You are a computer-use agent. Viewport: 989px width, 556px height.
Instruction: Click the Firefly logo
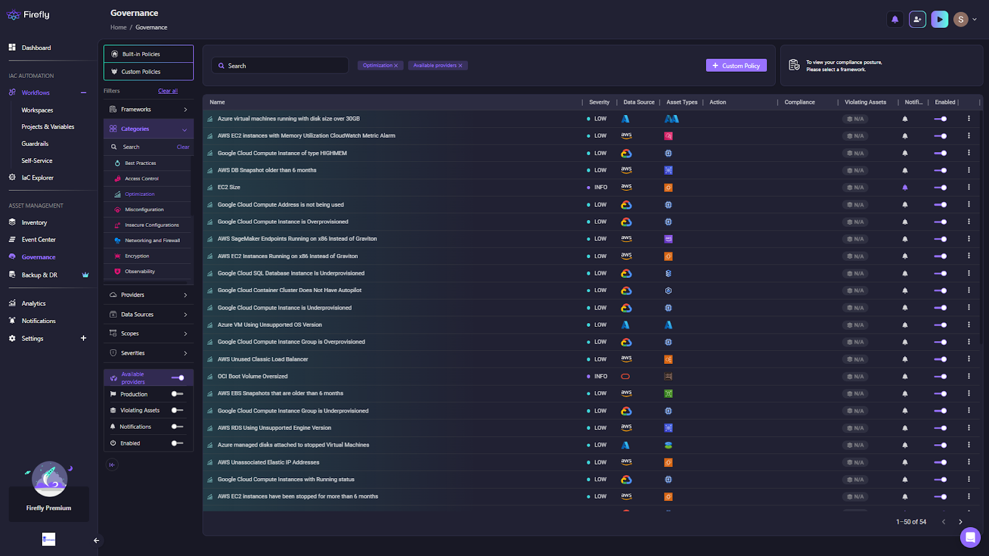pyautogui.click(x=28, y=15)
